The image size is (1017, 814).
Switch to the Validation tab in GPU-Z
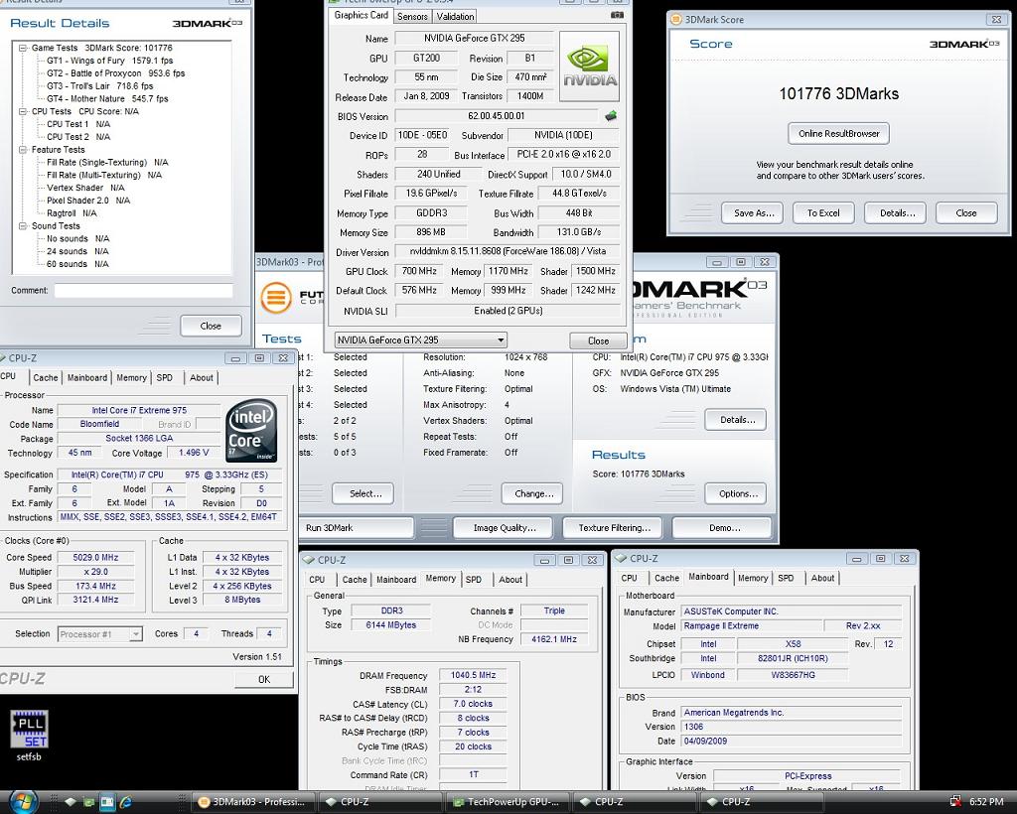(455, 16)
